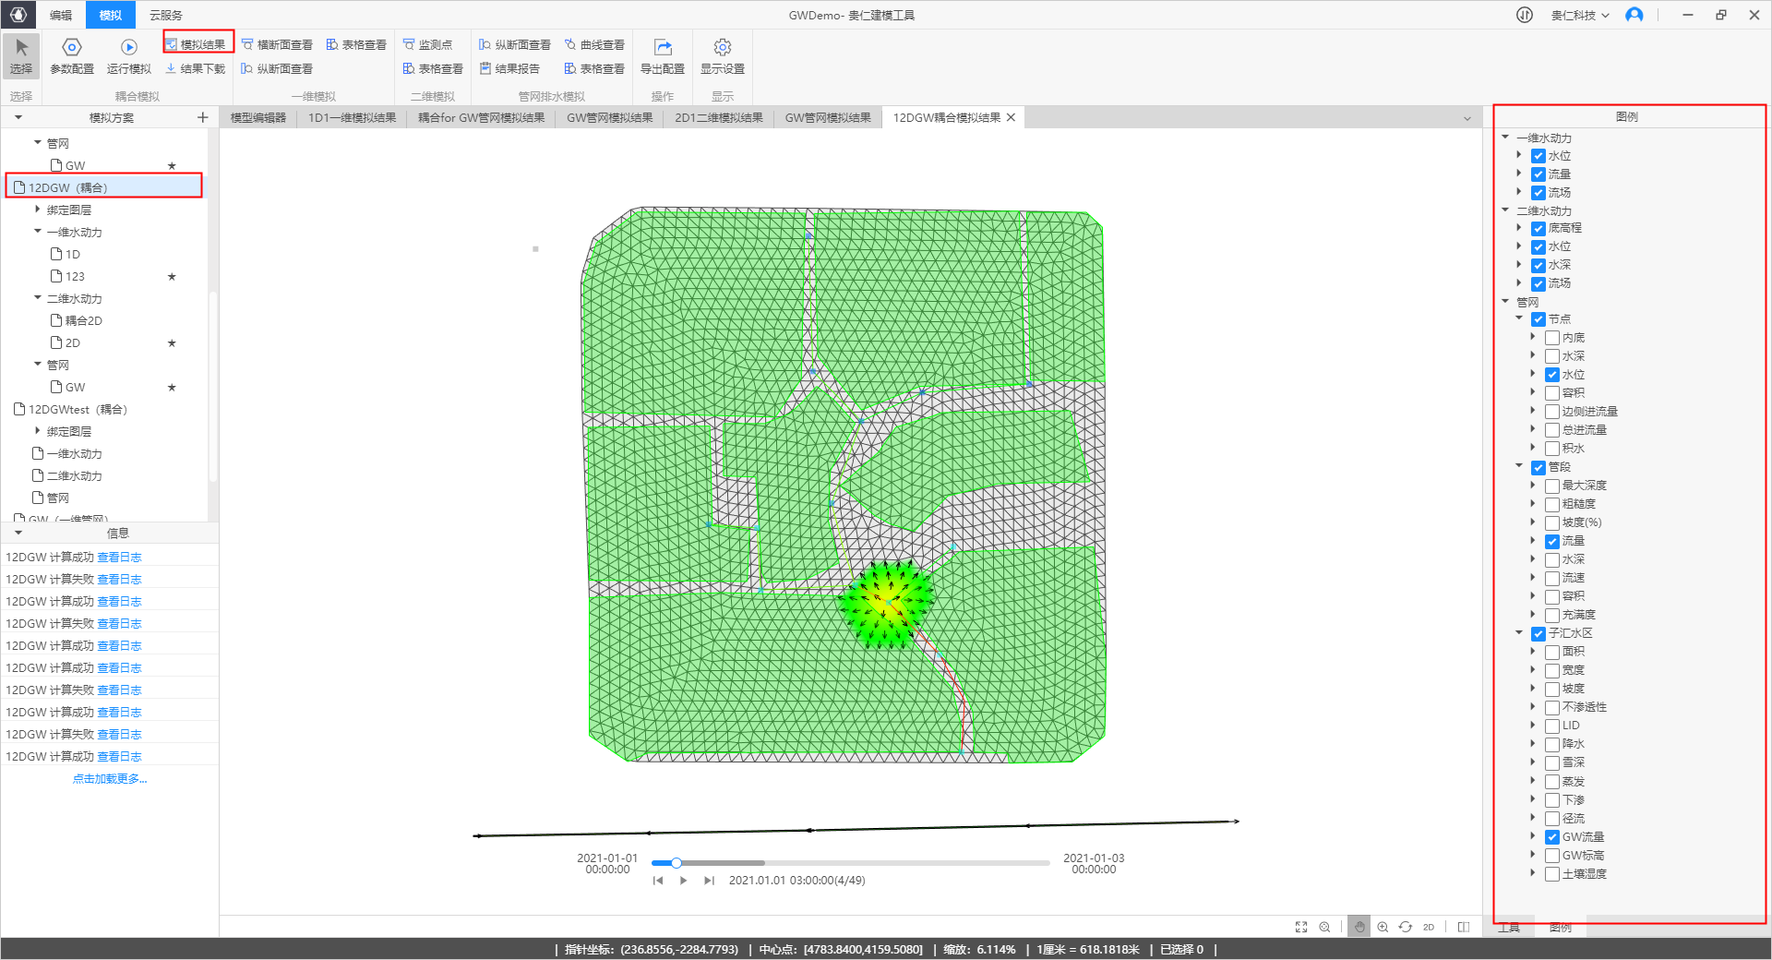1772x960 pixels.
Task: Click the 点击加载更多 link
Action: click(110, 779)
